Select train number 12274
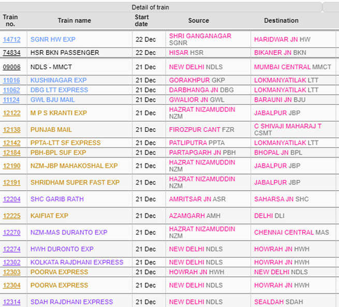Viewport: 339px width, 307px height. click(x=11, y=249)
